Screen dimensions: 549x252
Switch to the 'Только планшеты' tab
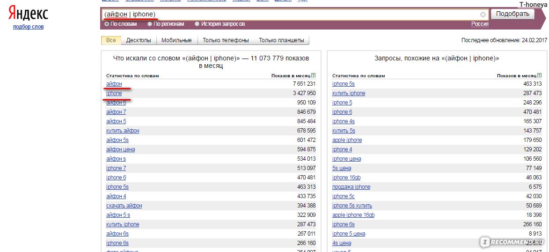281,40
